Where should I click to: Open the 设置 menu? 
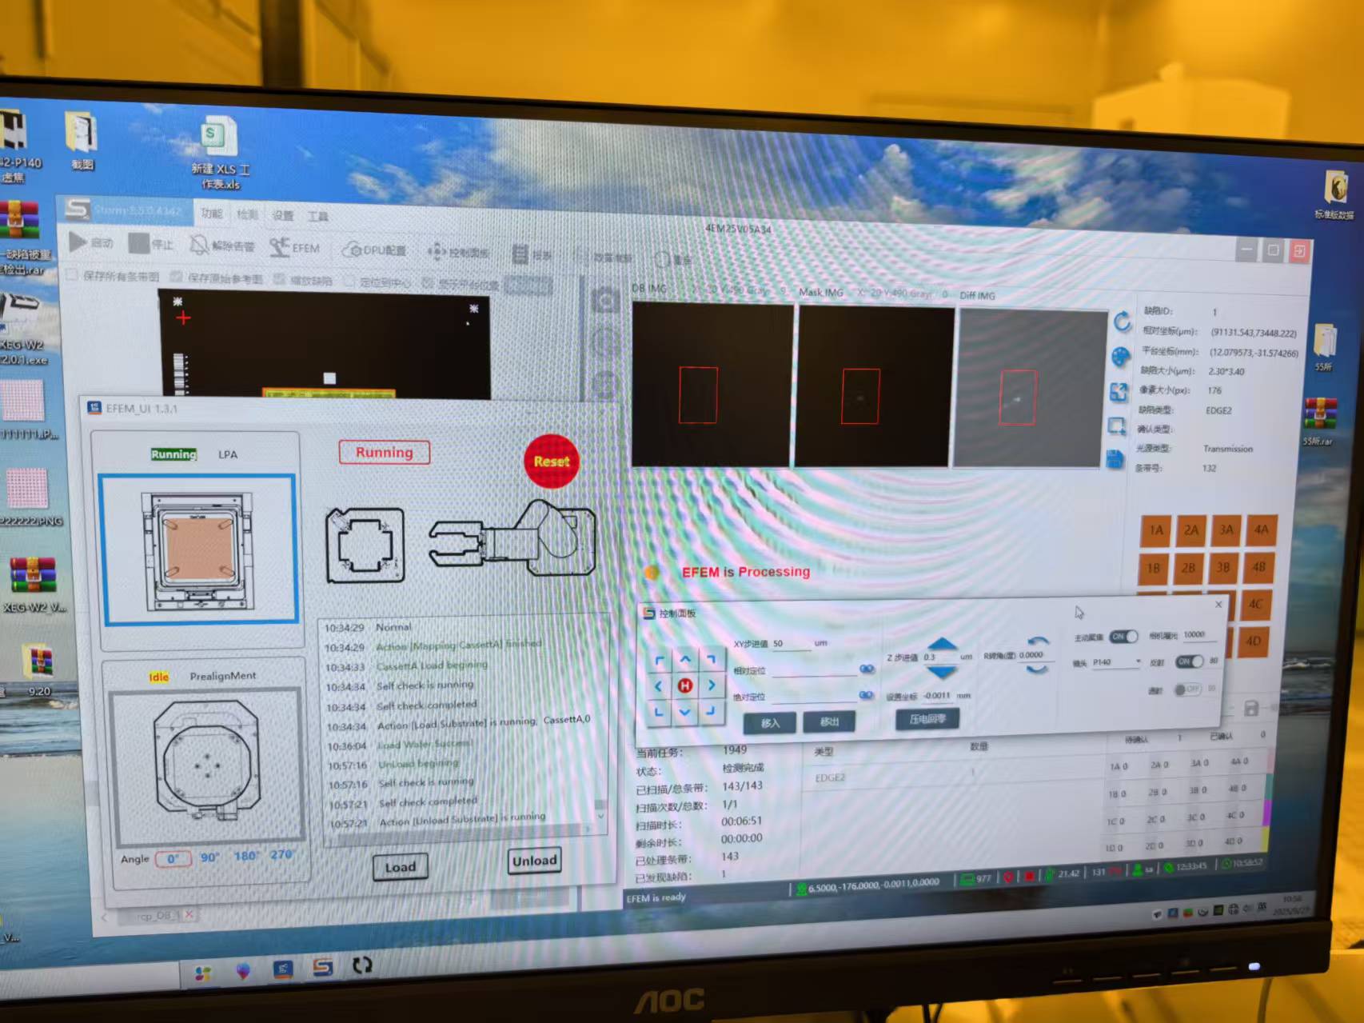pyautogui.click(x=283, y=215)
